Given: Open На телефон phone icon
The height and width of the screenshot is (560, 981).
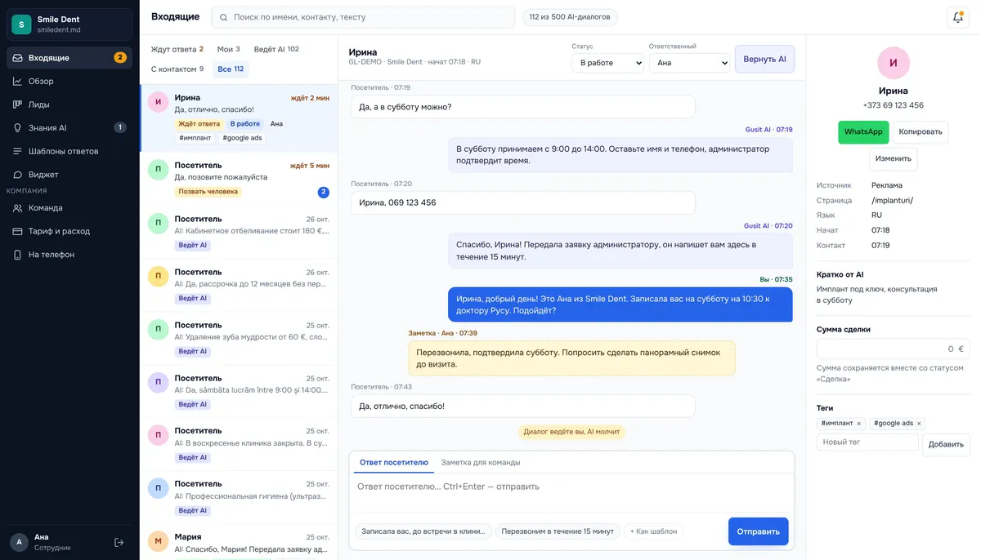Looking at the screenshot, I should (18, 255).
